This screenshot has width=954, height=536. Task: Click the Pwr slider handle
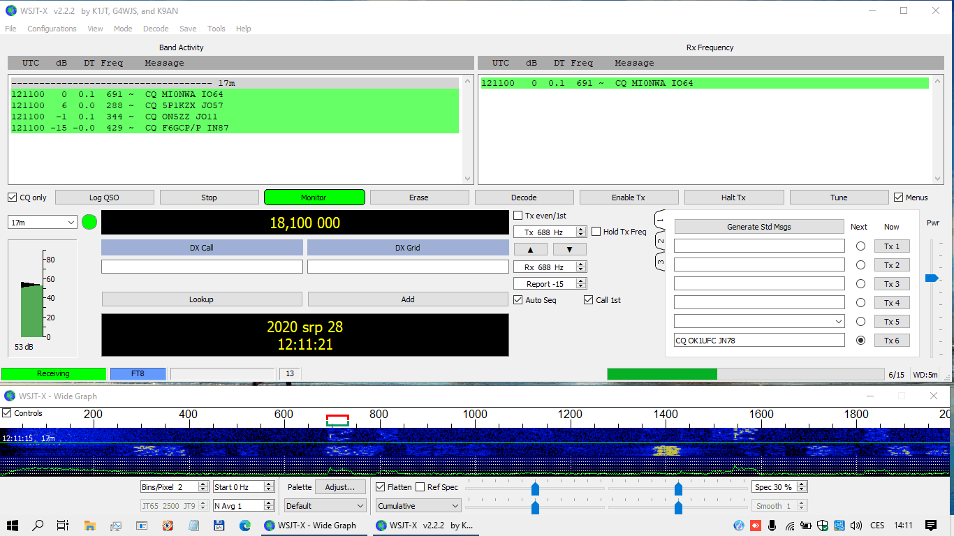pos(932,278)
